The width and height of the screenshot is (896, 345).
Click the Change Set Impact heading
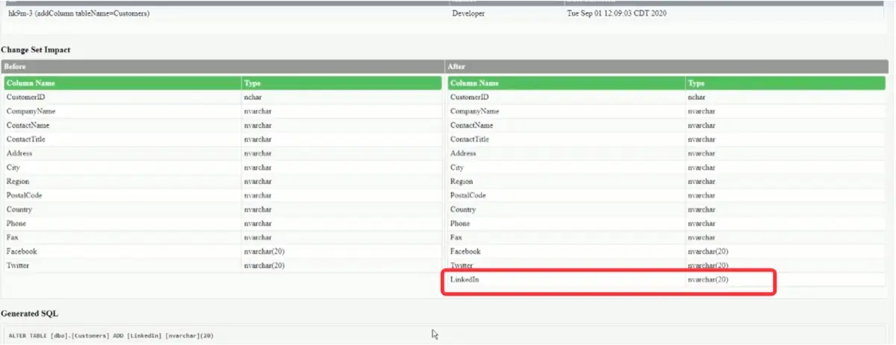coord(36,49)
